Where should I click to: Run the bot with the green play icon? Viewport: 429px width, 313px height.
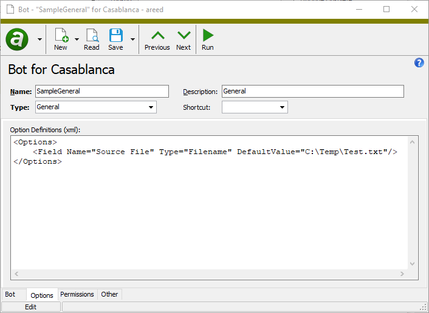pyautogui.click(x=208, y=35)
